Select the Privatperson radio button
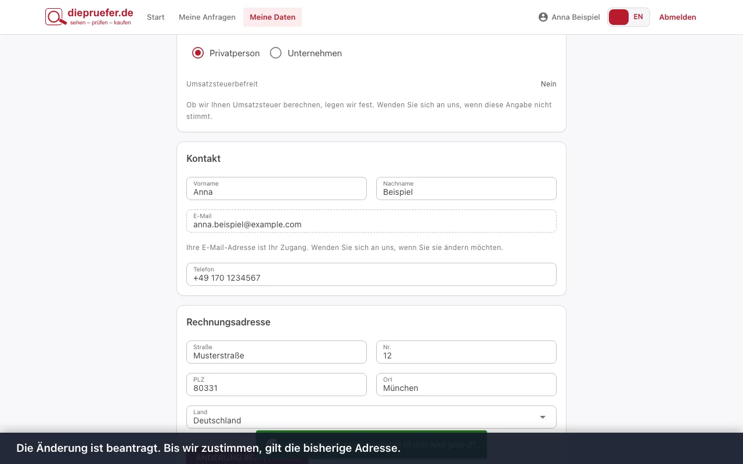 click(x=198, y=53)
